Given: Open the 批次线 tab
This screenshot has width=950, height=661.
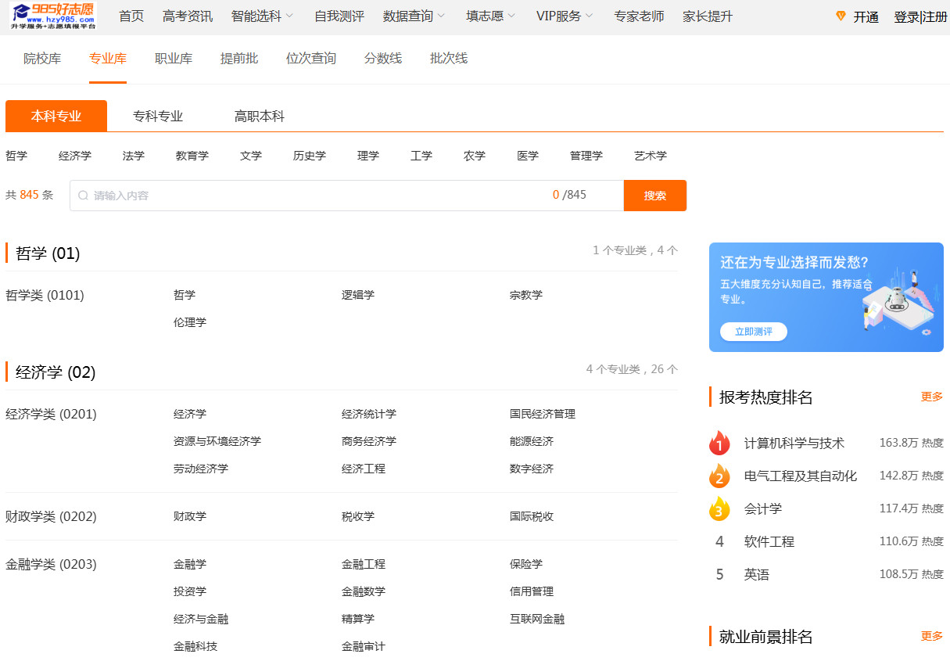Looking at the screenshot, I should [449, 59].
